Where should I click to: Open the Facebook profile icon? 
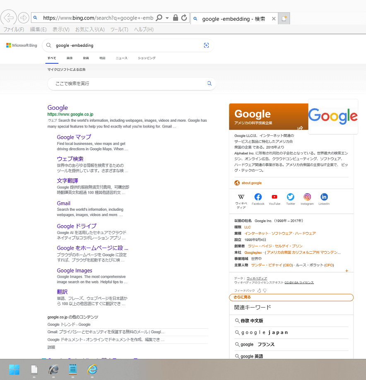click(258, 197)
